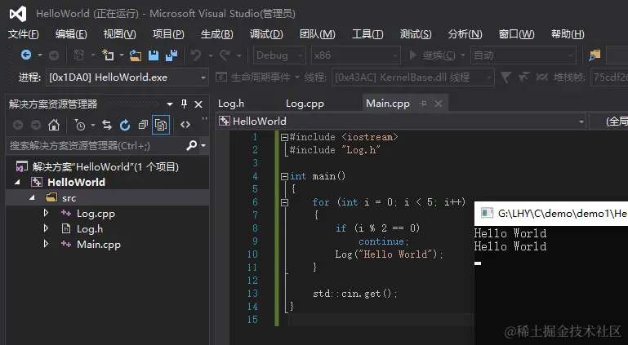Image resolution: width=628 pixels, height=345 pixels.
Task: Open the 帮助(H) menu
Action: click(568, 34)
